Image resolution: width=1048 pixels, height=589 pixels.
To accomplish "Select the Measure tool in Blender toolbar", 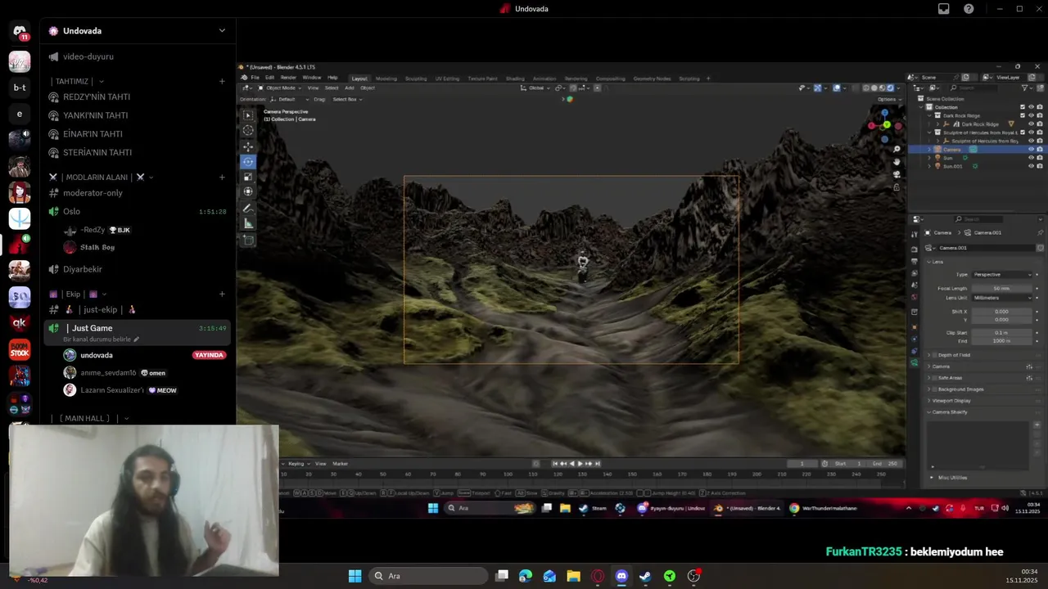I will (248, 223).
